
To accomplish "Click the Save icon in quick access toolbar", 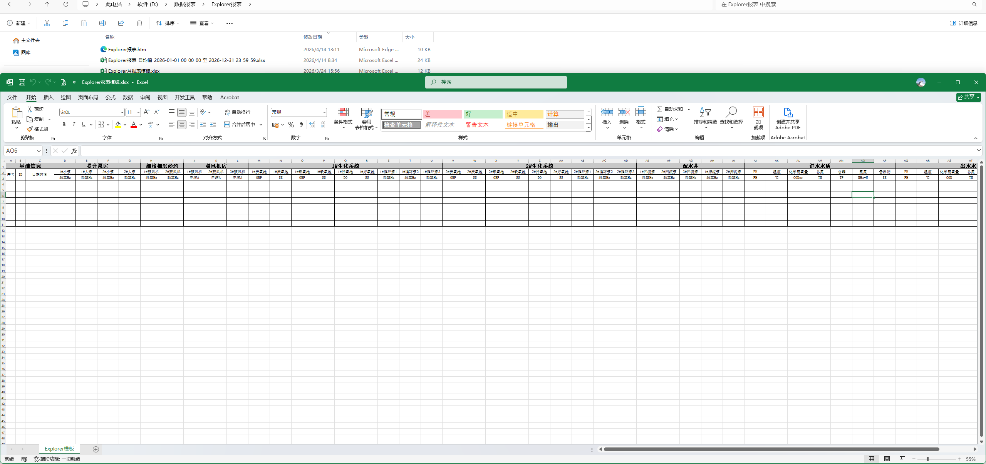I will click(x=22, y=82).
